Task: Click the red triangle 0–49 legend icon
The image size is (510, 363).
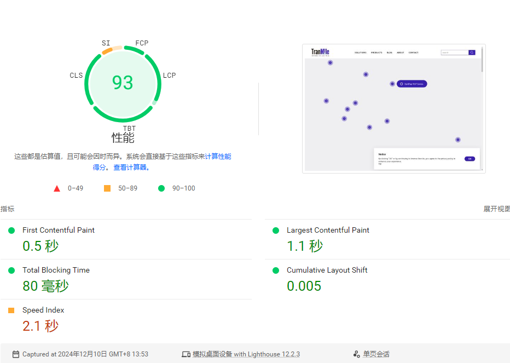Action: [x=57, y=188]
